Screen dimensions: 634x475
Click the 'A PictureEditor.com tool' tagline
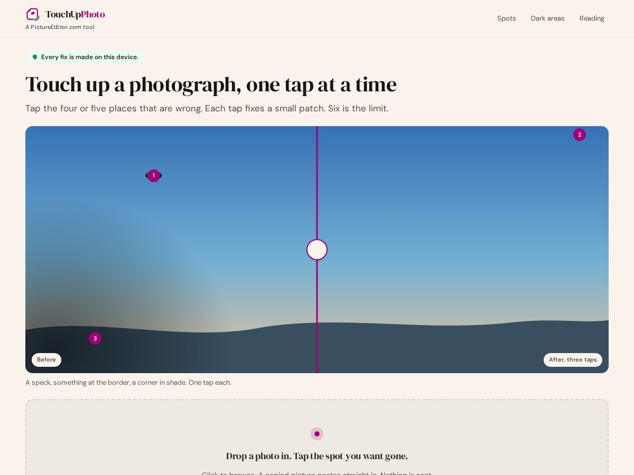[x=60, y=27]
